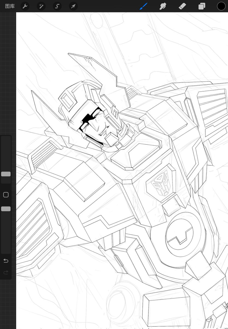Select the Brush tool

pyautogui.click(x=144, y=6)
